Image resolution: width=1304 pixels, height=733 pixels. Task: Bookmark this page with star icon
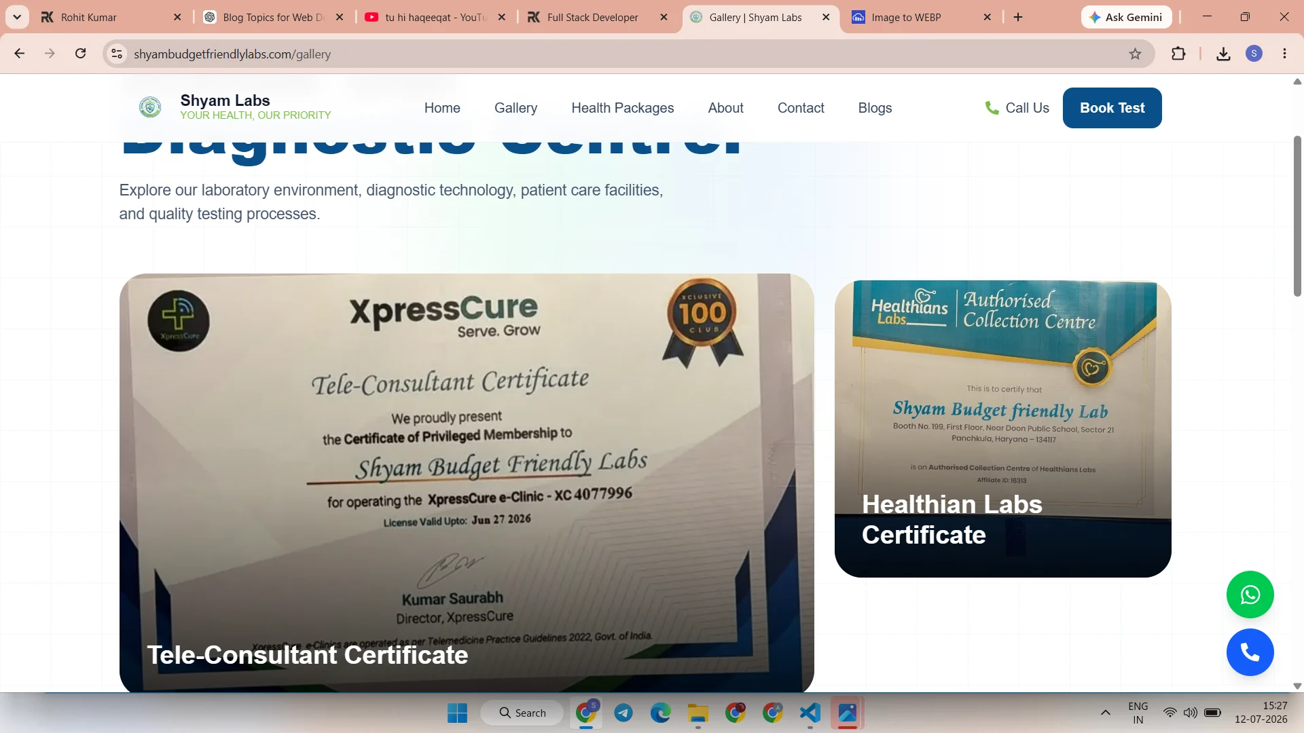1135,54
